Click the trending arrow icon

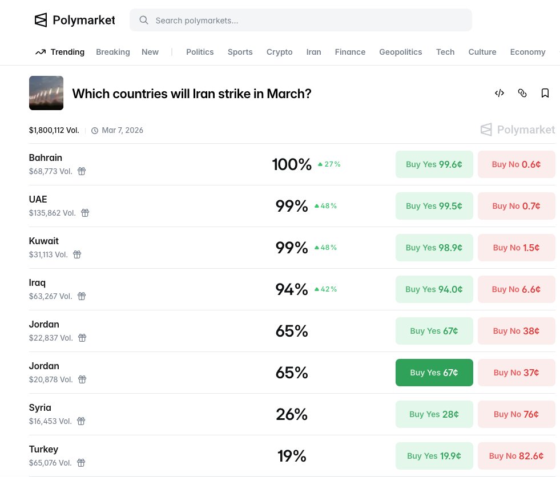[x=40, y=52]
